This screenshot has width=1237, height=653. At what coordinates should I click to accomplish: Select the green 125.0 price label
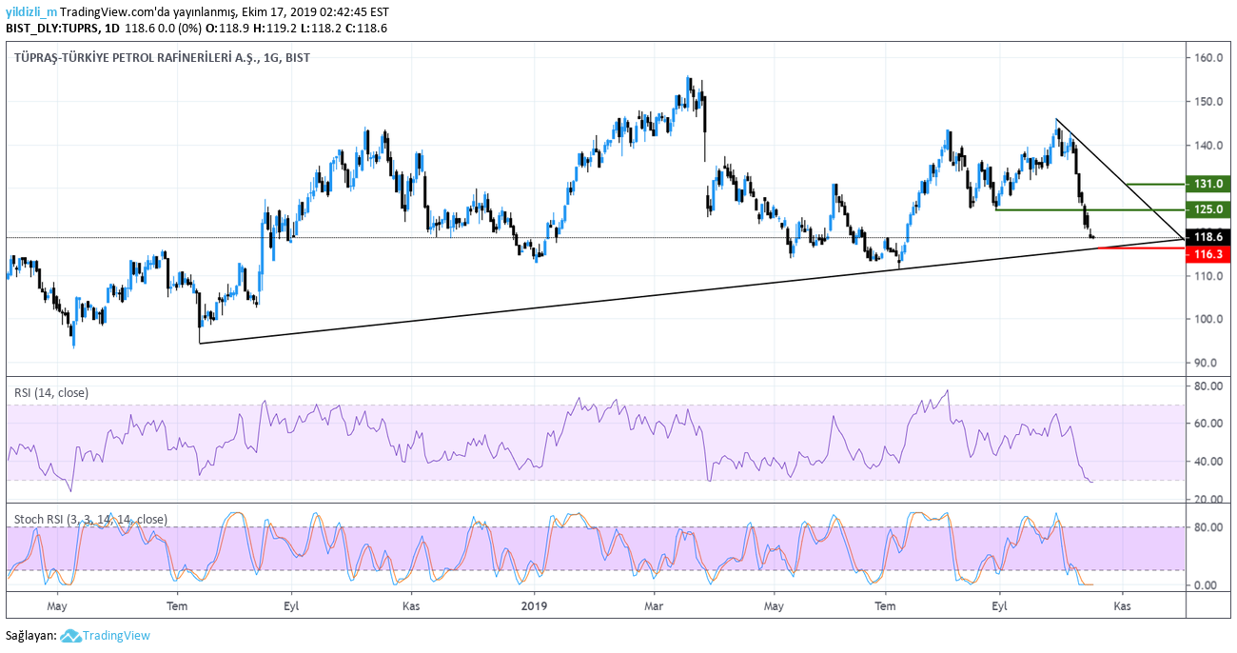pyautogui.click(x=1207, y=209)
